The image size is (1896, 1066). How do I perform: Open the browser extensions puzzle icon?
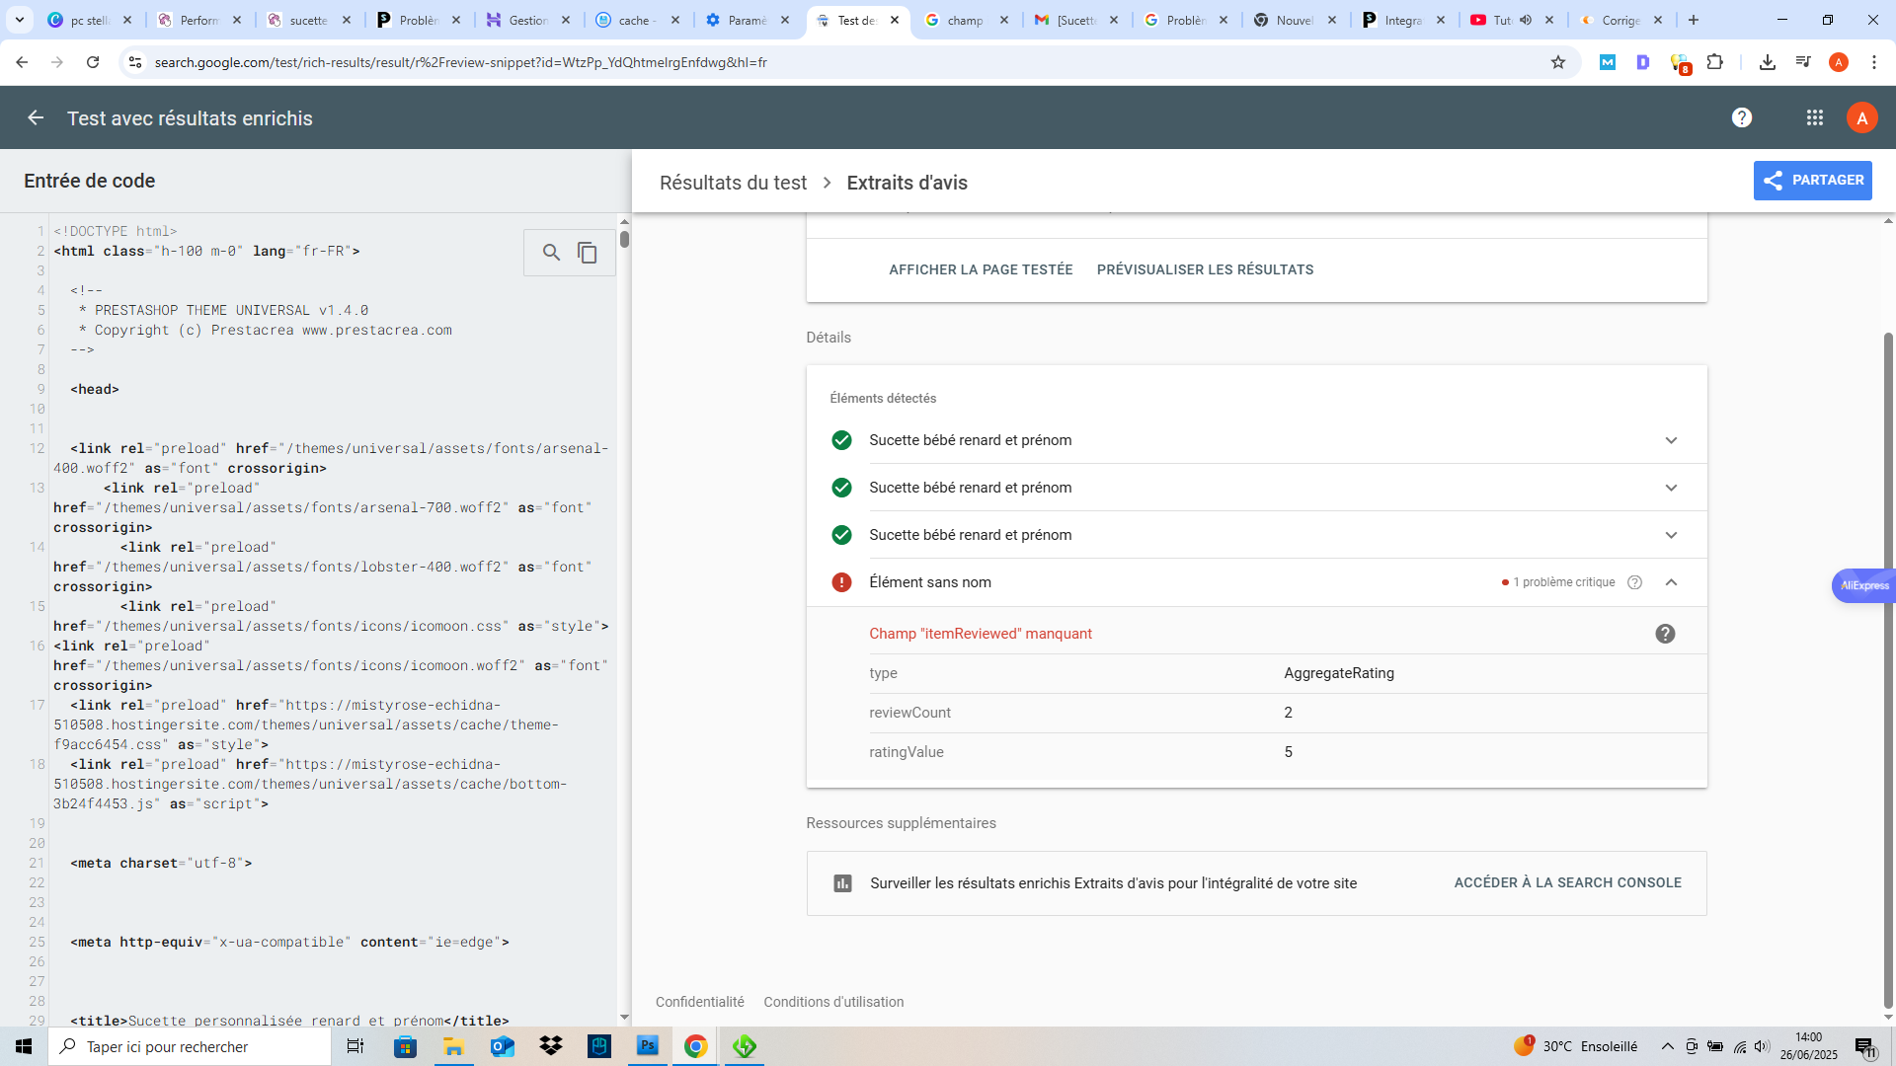1715,62
